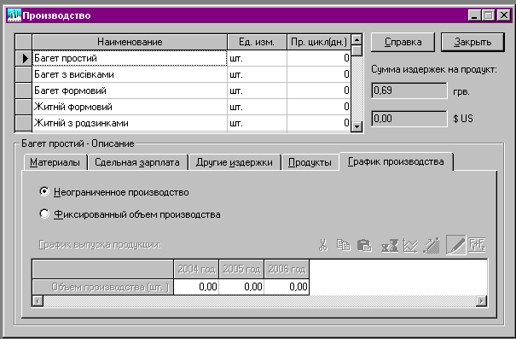Click the row selector of Багет з висівками
Image resolution: width=516 pixels, height=339 pixels.
tap(24, 74)
